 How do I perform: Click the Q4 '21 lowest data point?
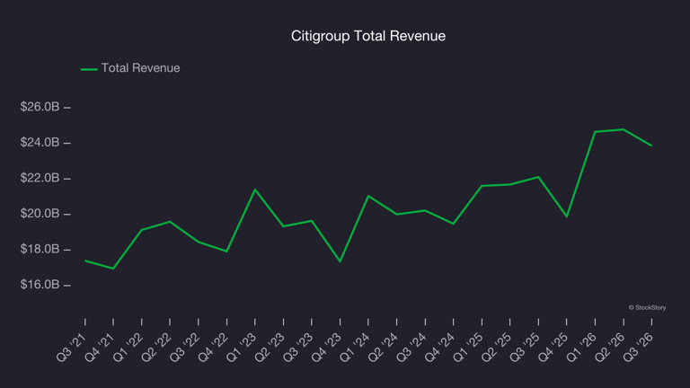[x=113, y=269]
